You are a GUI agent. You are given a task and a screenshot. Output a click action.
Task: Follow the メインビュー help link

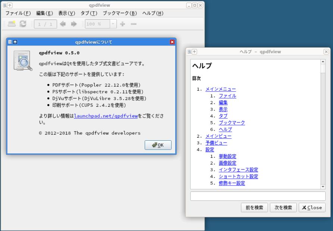coord(218,136)
